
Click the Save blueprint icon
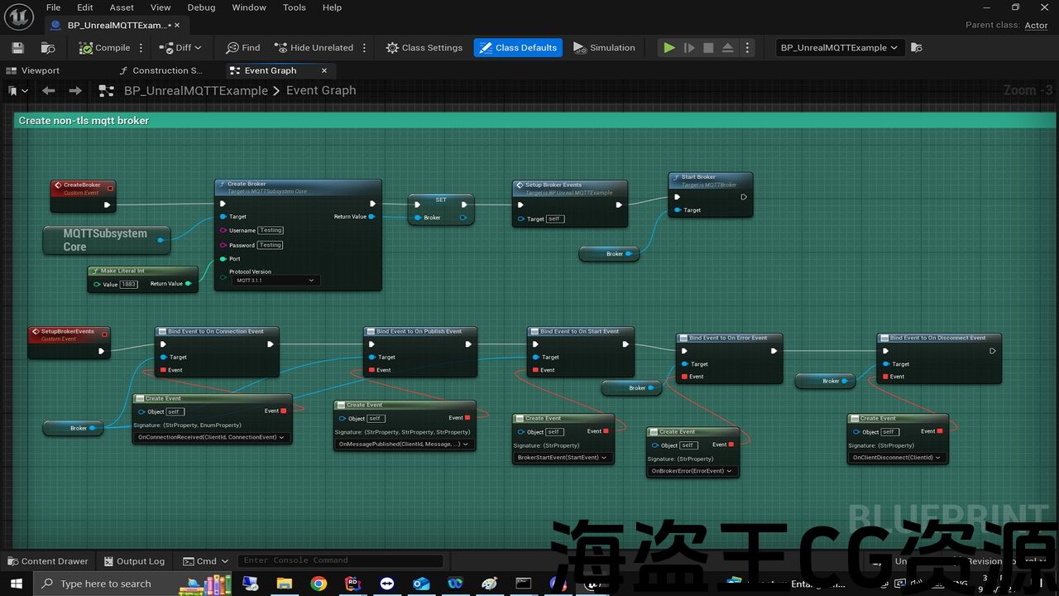pos(18,48)
